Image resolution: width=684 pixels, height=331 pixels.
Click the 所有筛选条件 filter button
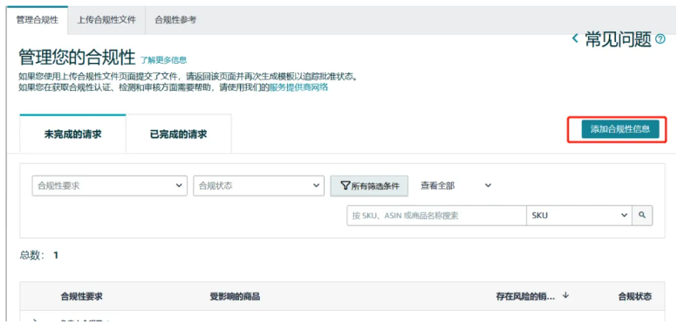369,185
